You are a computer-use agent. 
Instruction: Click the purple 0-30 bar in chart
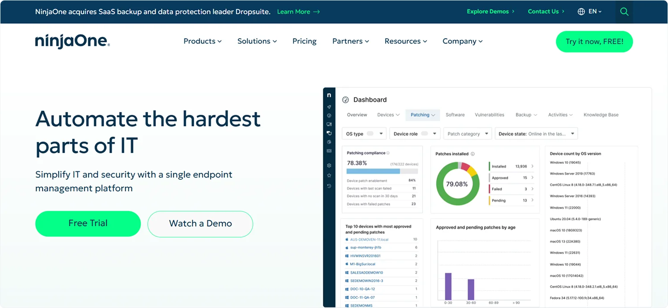(448, 287)
